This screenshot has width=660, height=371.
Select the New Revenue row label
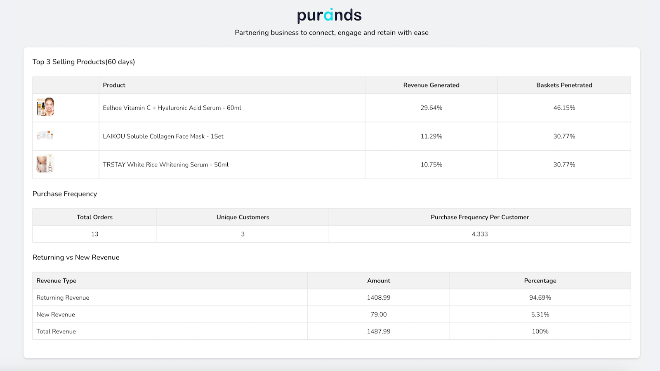(x=56, y=315)
